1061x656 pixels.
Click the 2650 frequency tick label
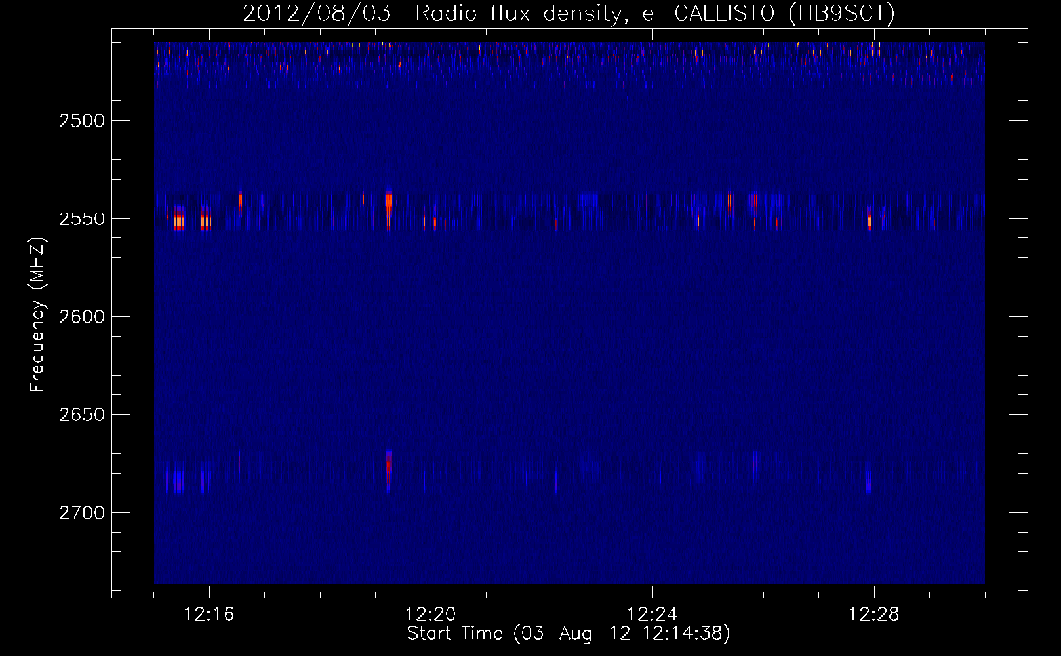pyautogui.click(x=82, y=415)
